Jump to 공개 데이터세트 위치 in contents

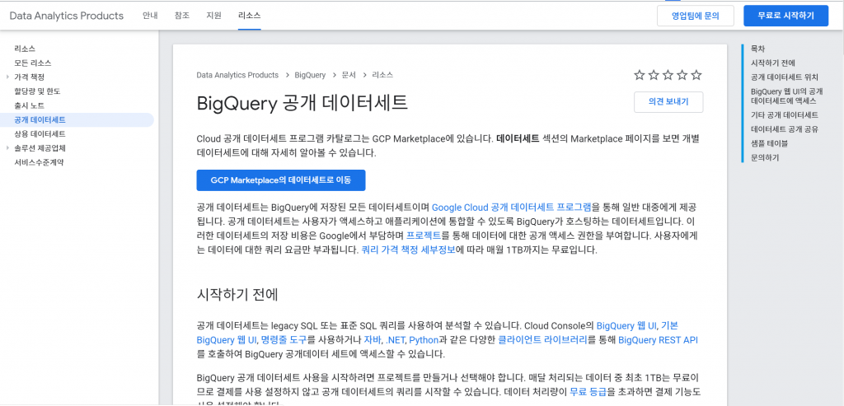pos(785,77)
